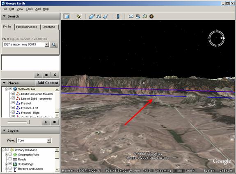This screenshot has height=174, width=236.
Task: Expand the Geographic Web tree node
Action: point(6,155)
